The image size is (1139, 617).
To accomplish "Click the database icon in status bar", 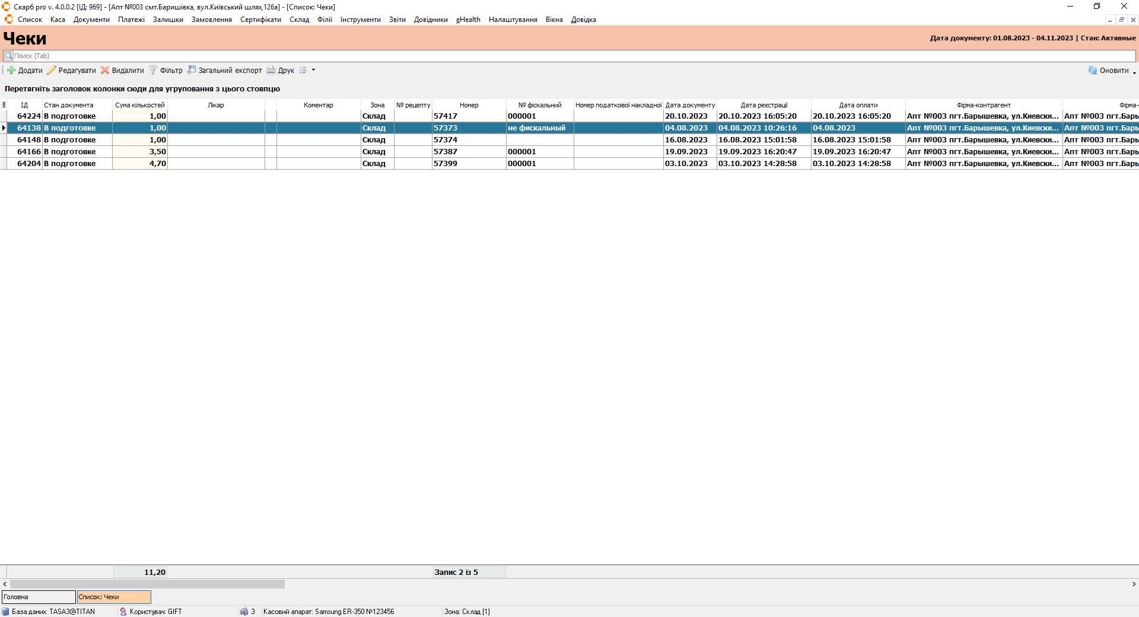I will click(x=5, y=612).
